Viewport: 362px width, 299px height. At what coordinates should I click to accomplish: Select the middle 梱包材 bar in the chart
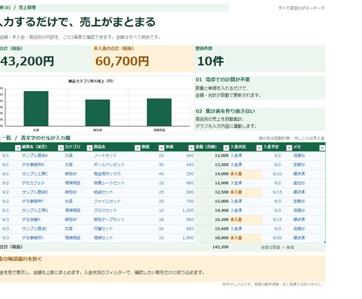[98, 113]
